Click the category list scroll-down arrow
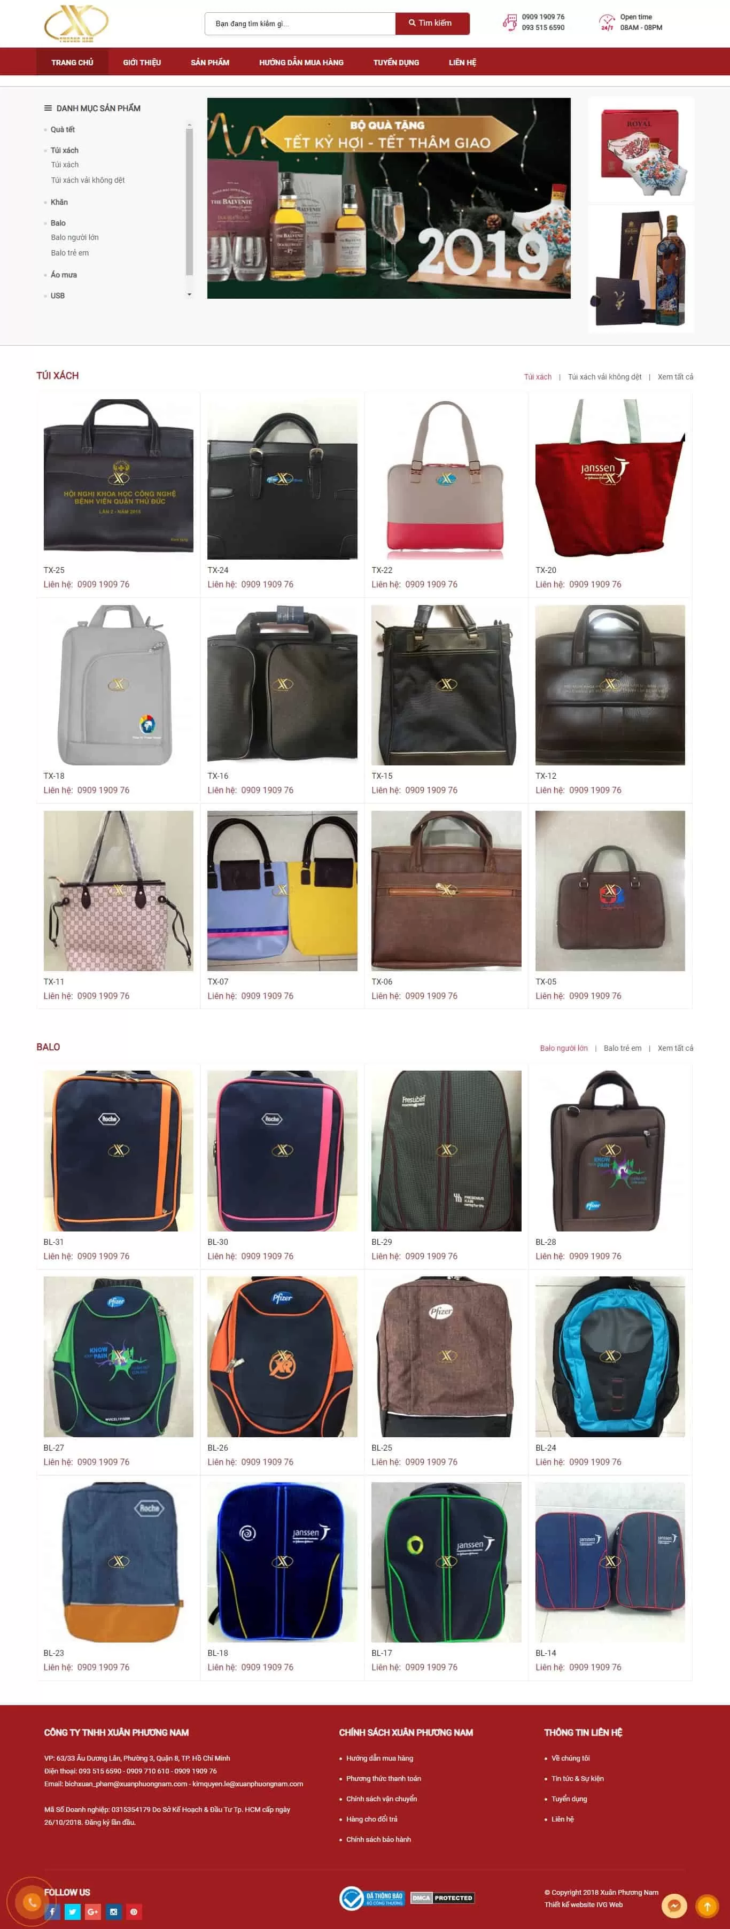This screenshot has width=730, height=1929. click(189, 295)
